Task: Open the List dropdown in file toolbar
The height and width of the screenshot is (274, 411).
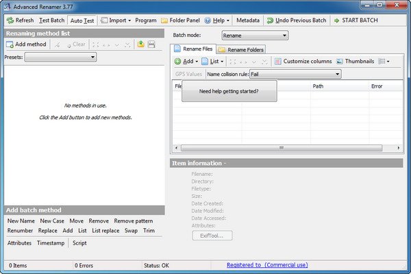Action: [212, 62]
